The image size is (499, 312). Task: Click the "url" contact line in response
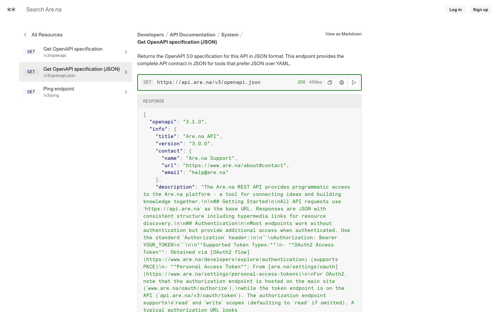[x=225, y=165]
